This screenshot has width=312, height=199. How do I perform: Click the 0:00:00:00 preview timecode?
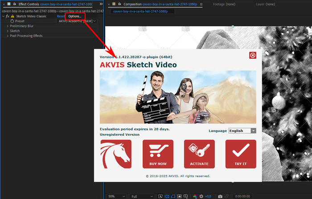[242, 196]
